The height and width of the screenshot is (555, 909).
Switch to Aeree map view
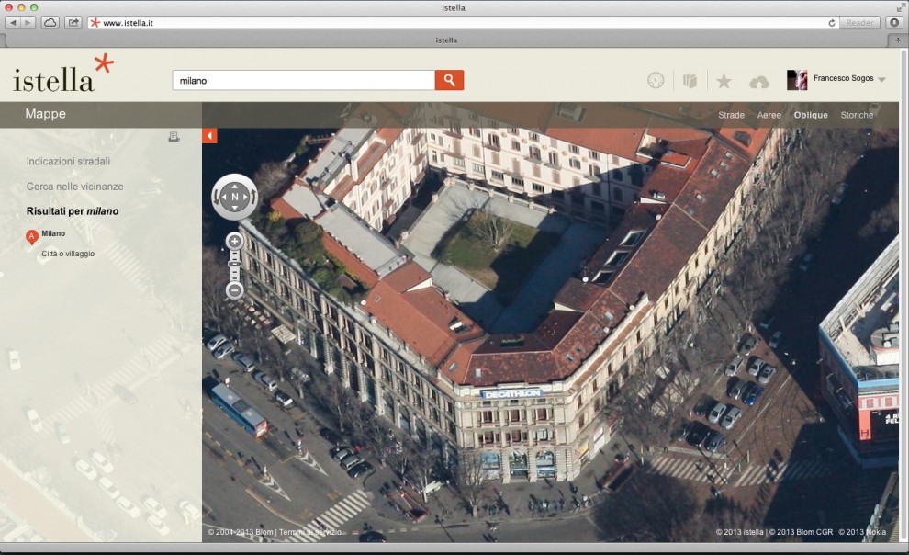[769, 115]
